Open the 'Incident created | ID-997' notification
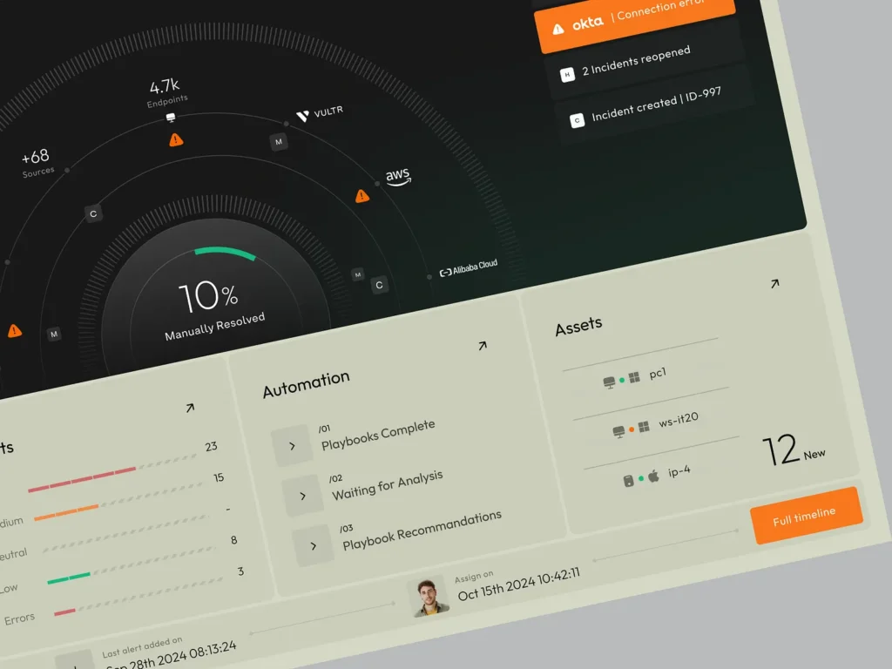 click(654, 105)
